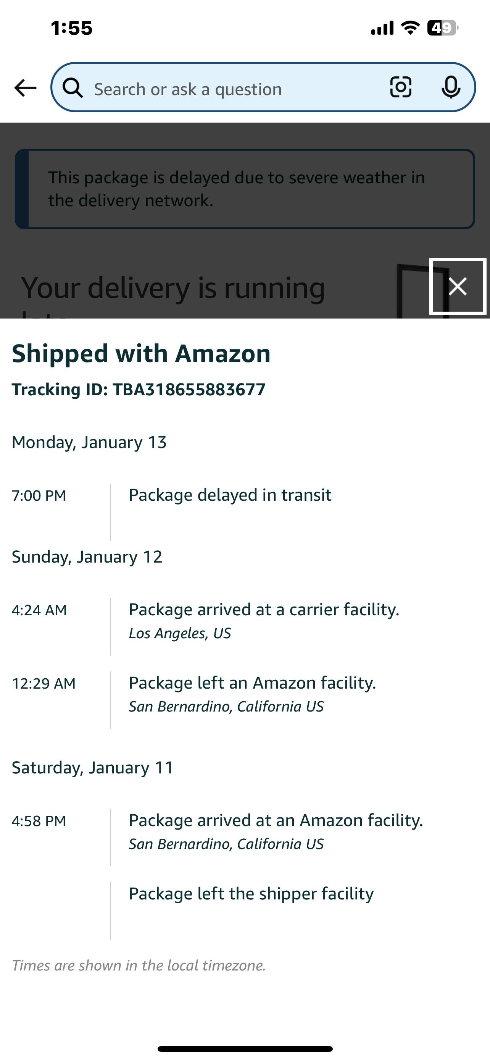Start voice search with microphone

coord(451,87)
